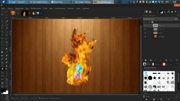The height and width of the screenshot is (101, 180).
Task: Toggle lock pixels for the layer
Action: [x=149, y=22]
